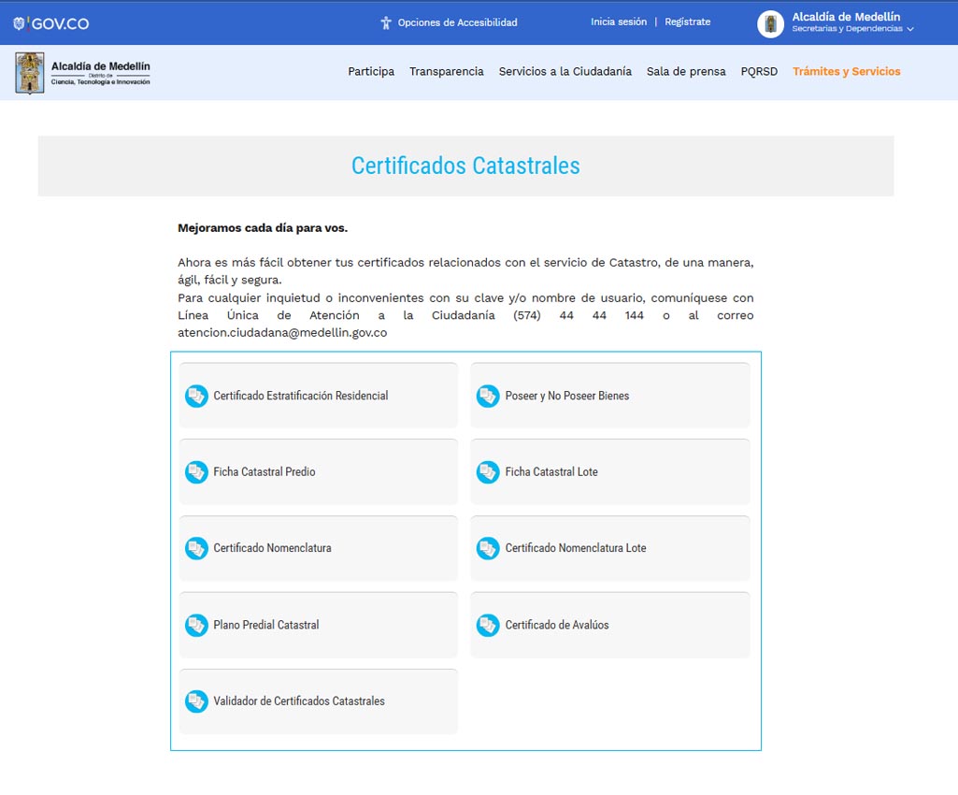
Task: Click the icon beside Plano Predial Catastral
Action: click(196, 625)
